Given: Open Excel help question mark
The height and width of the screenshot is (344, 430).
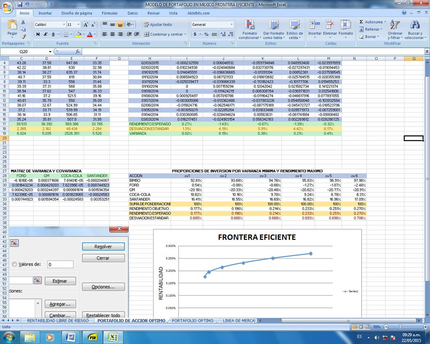Looking at the screenshot, I should click(x=404, y=13).
